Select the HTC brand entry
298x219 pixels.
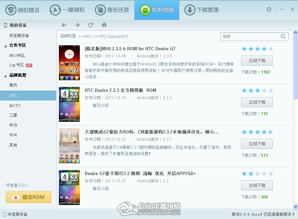point(28,96)
